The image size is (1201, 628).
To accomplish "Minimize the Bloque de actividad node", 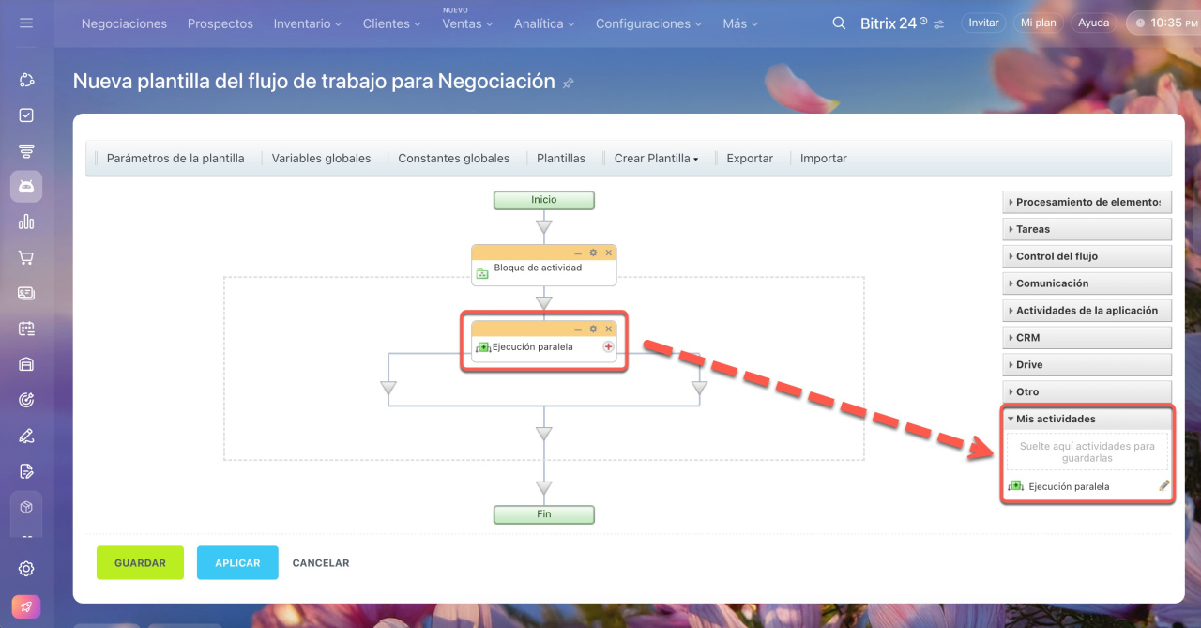I will (578, 253).
